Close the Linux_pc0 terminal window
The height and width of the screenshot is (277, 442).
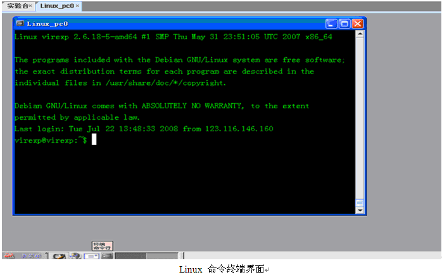click(357, 23)
